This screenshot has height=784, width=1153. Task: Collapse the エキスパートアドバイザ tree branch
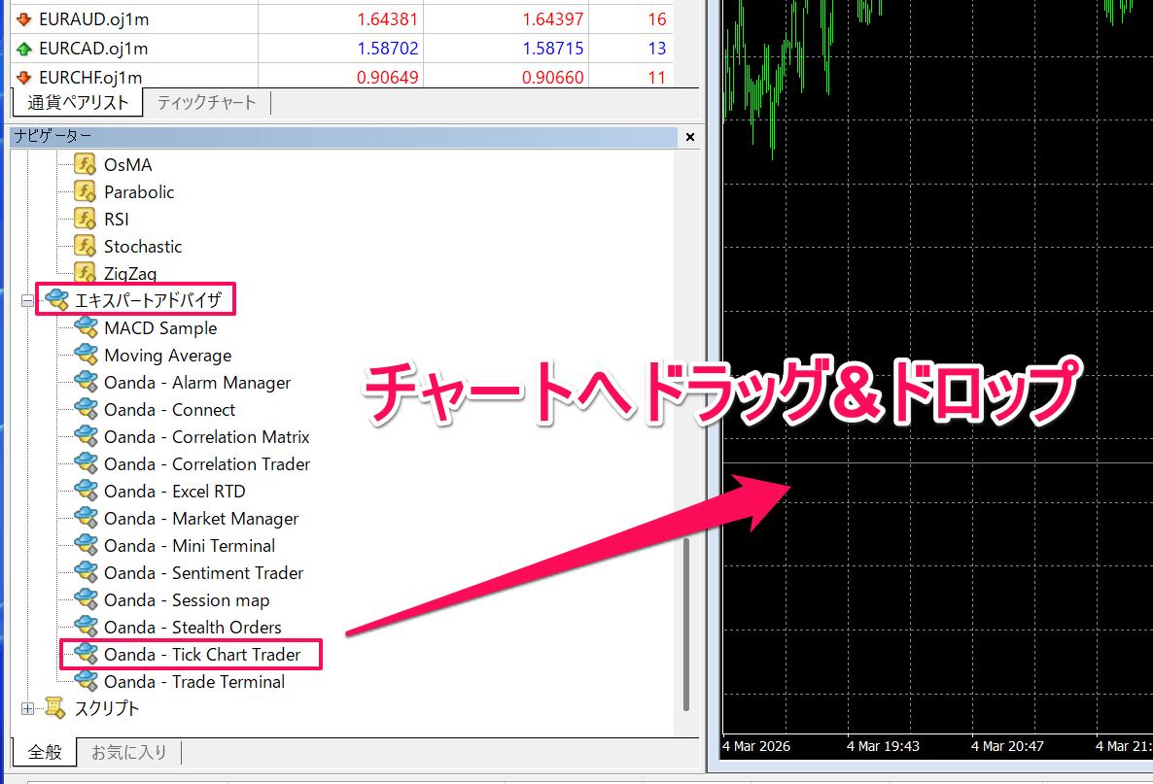coord(26,300)
